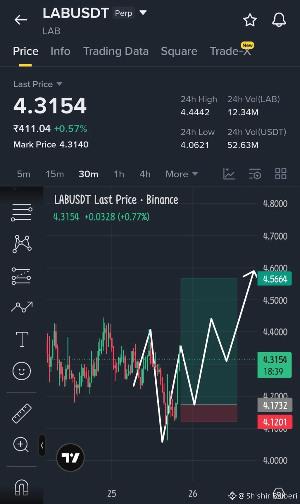This screenshot has width=300, height=504.
Task: Select the Text annotation tool
Action: [22, 339]
